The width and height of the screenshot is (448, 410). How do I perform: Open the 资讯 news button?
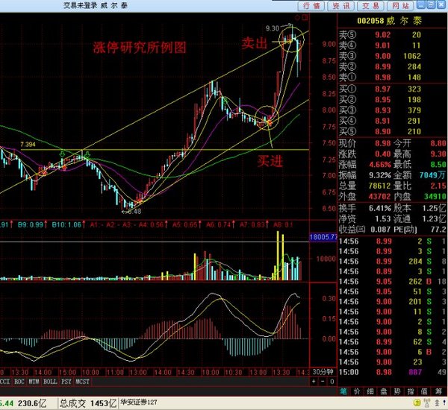[341, 6]
